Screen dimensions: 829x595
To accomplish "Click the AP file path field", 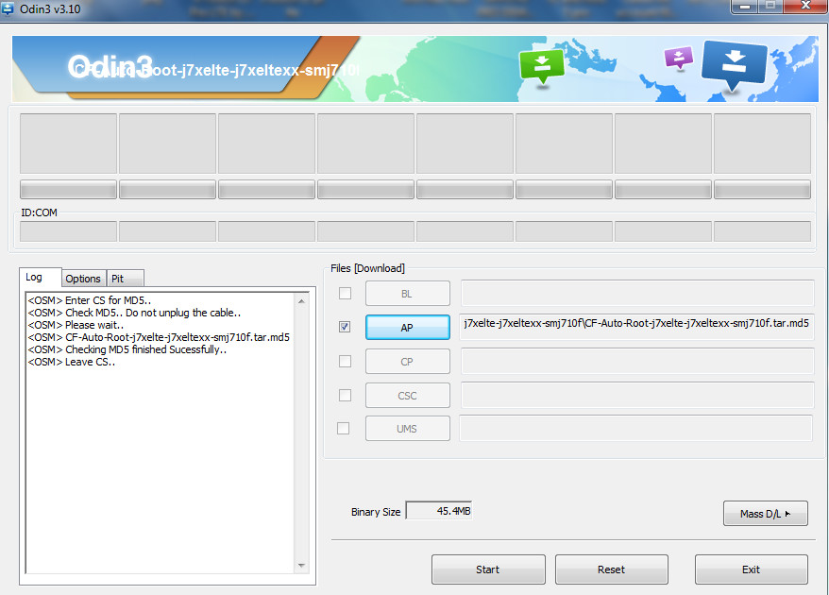I will [x=637, y=327].
